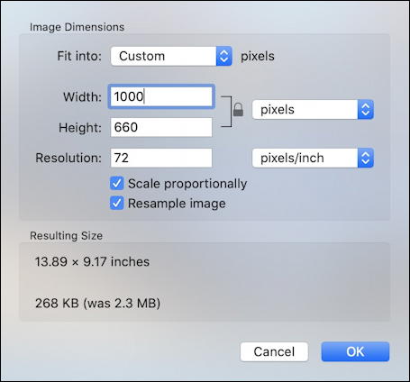The width and height of the screenshot is (410, 382).
Task: Open the pixels unit dropdown
Action: pos(313,110)
